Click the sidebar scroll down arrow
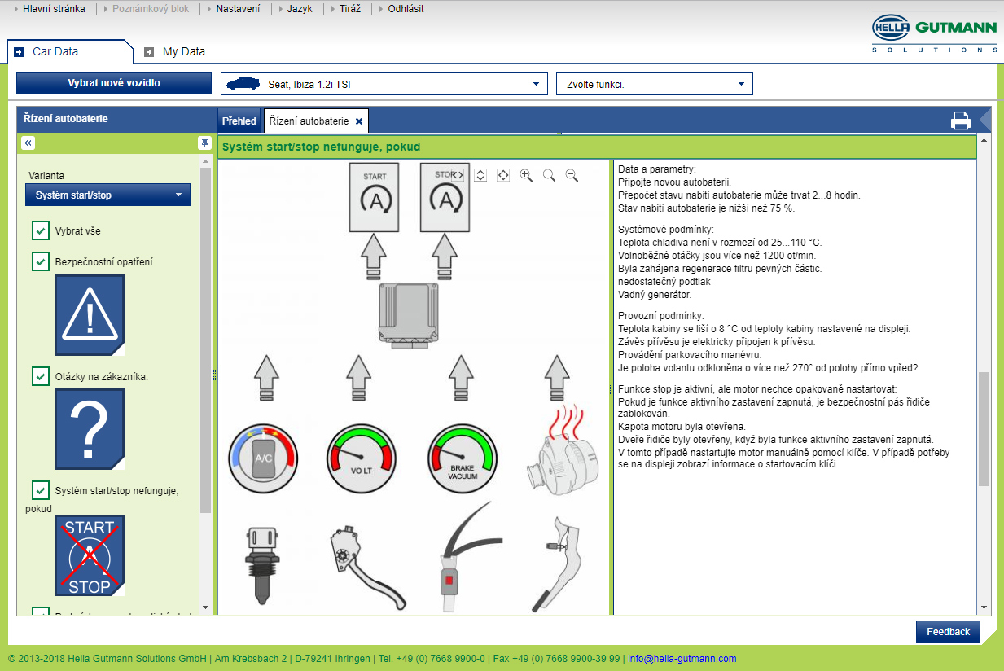 (205, 607)
